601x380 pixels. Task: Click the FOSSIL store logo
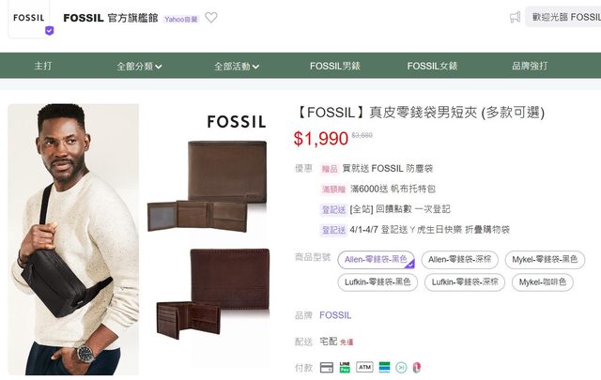tap(30, 18)
